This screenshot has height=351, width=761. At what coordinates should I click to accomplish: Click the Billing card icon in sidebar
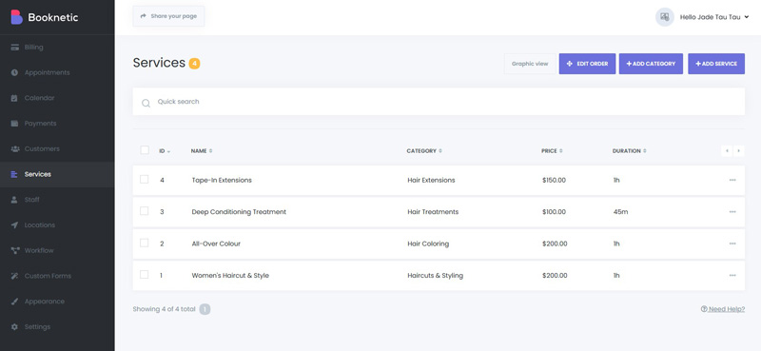coord(14,48)
